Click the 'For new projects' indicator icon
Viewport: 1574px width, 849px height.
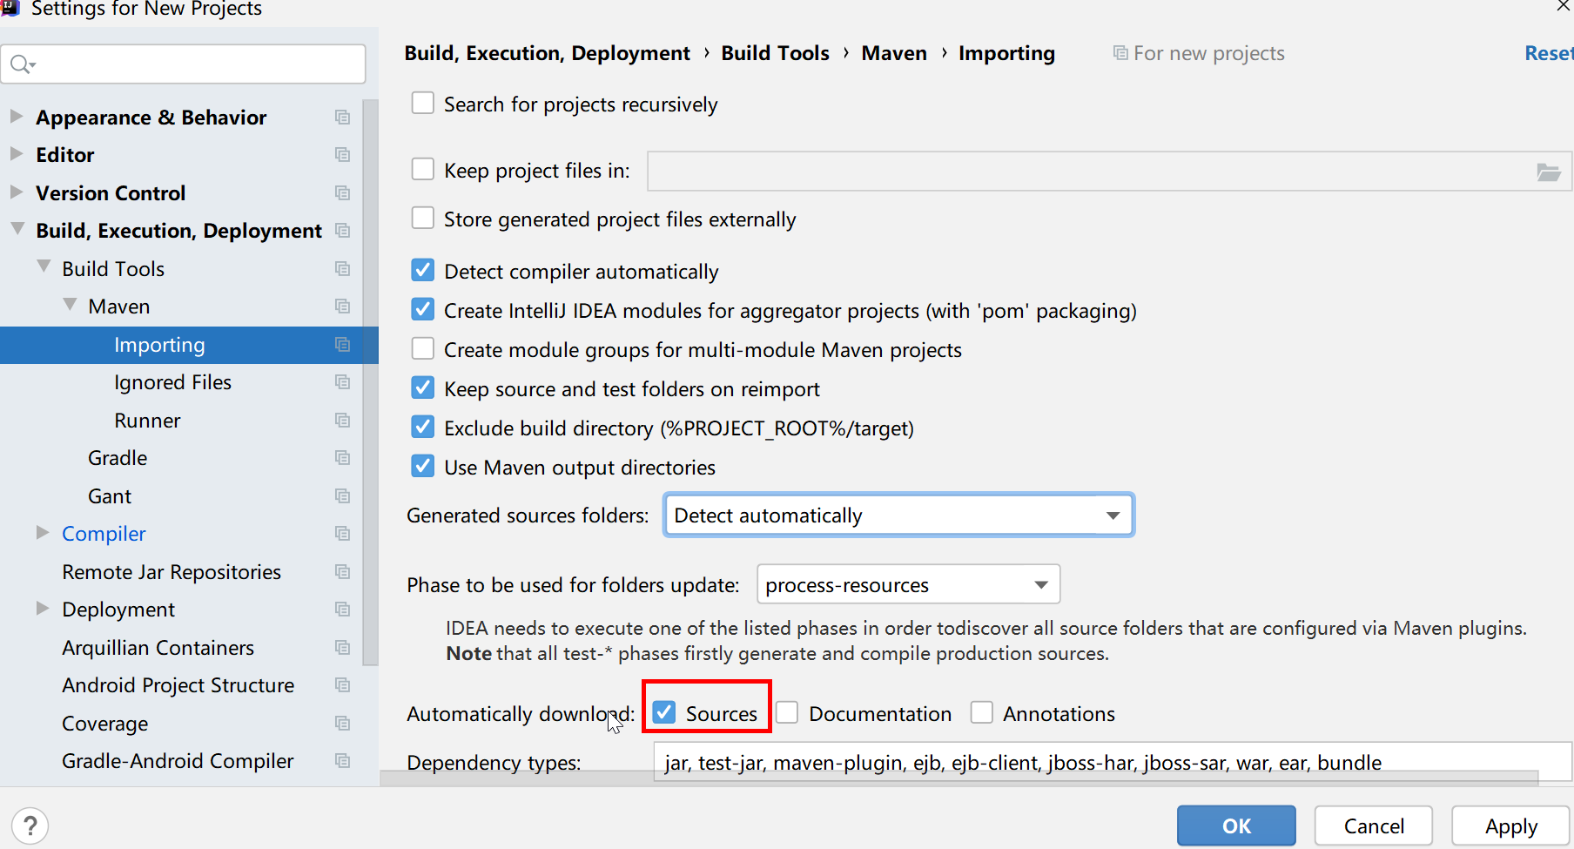point(1120,53)
